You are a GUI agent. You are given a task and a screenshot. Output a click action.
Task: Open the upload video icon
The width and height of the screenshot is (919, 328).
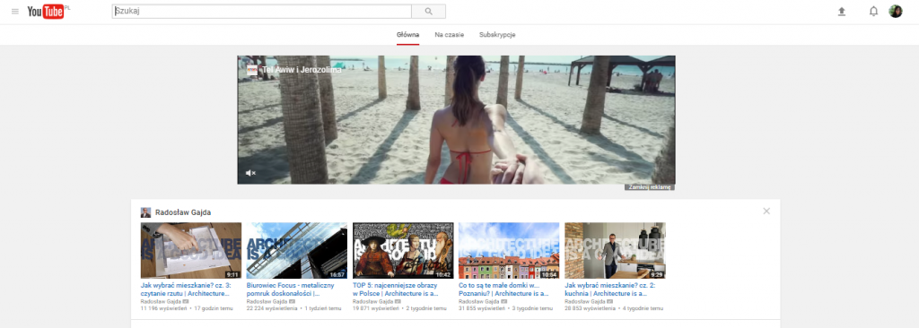(x=842, y=12)
